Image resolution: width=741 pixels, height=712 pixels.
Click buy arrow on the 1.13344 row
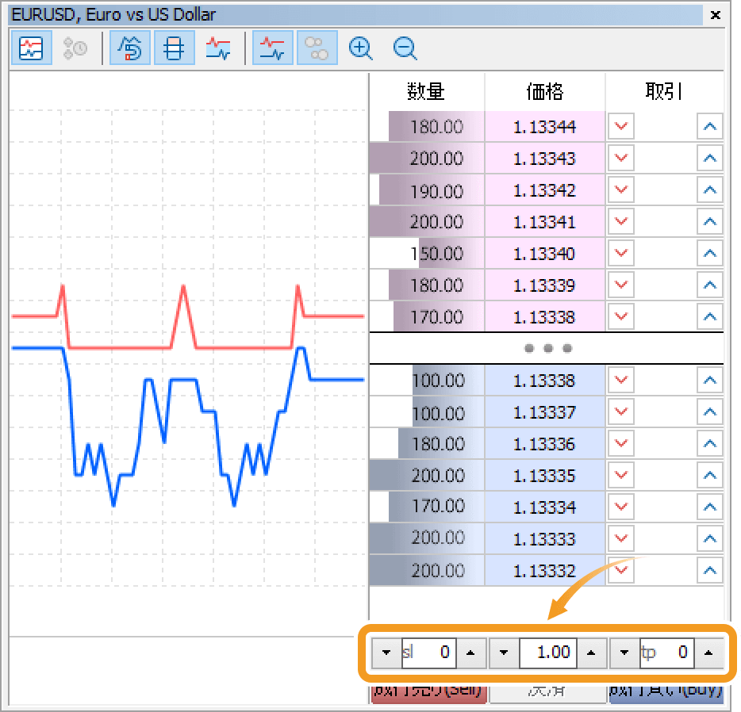coord(710,126)
